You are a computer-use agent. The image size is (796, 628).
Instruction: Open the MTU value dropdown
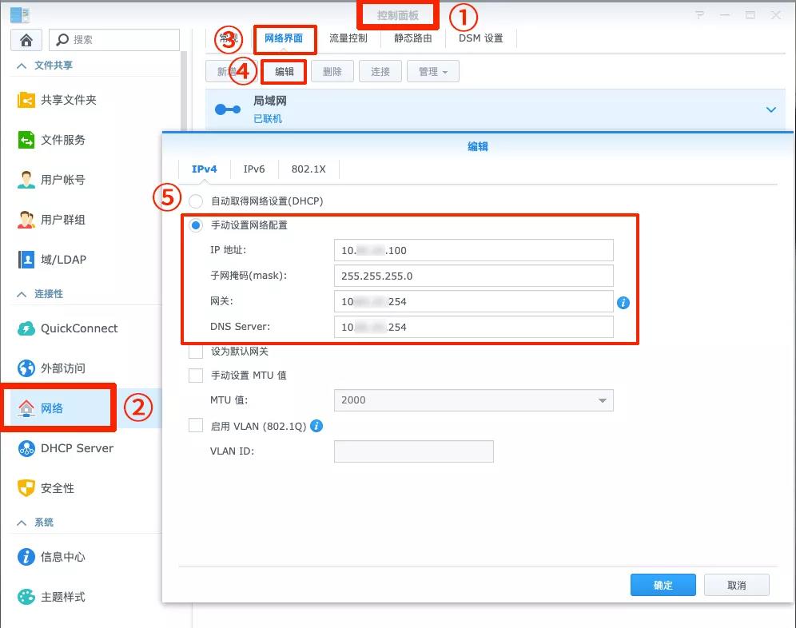[474, 400]
